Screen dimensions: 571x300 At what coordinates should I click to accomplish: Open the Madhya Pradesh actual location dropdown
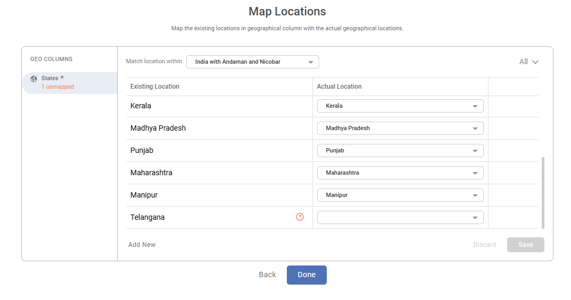pyautogui.click(x=400, y=128)
